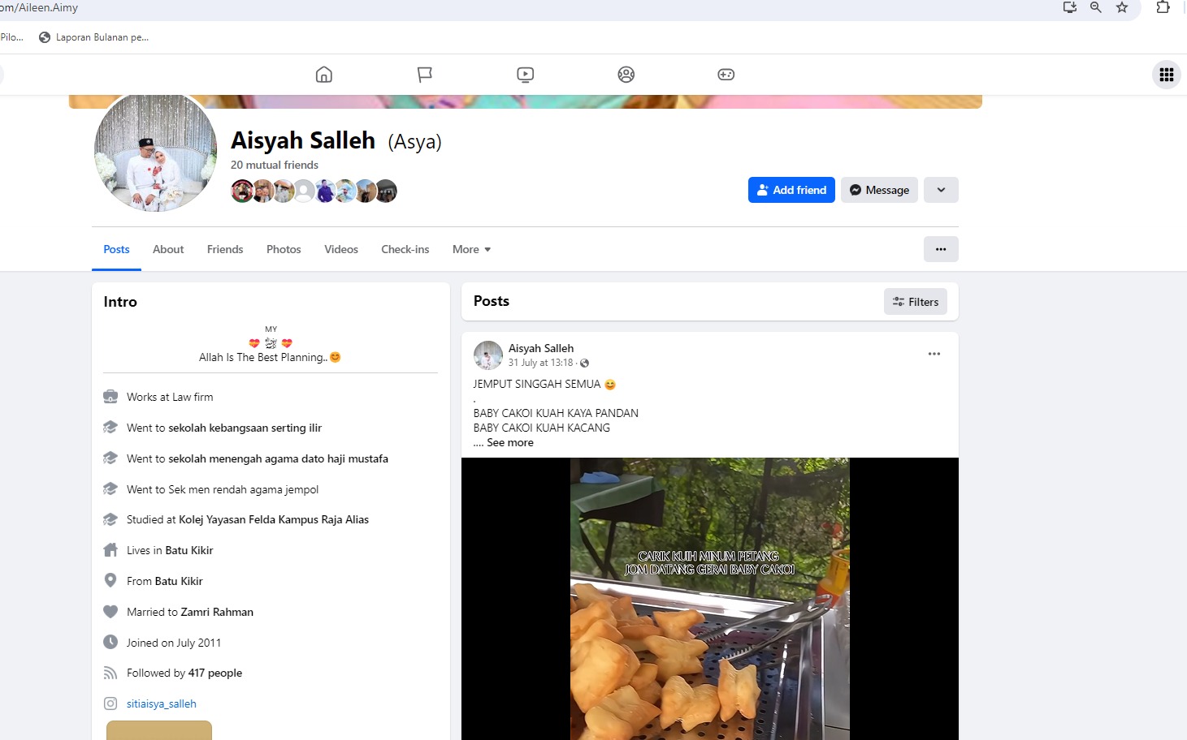Expand post text with See more

pos(510,442)
